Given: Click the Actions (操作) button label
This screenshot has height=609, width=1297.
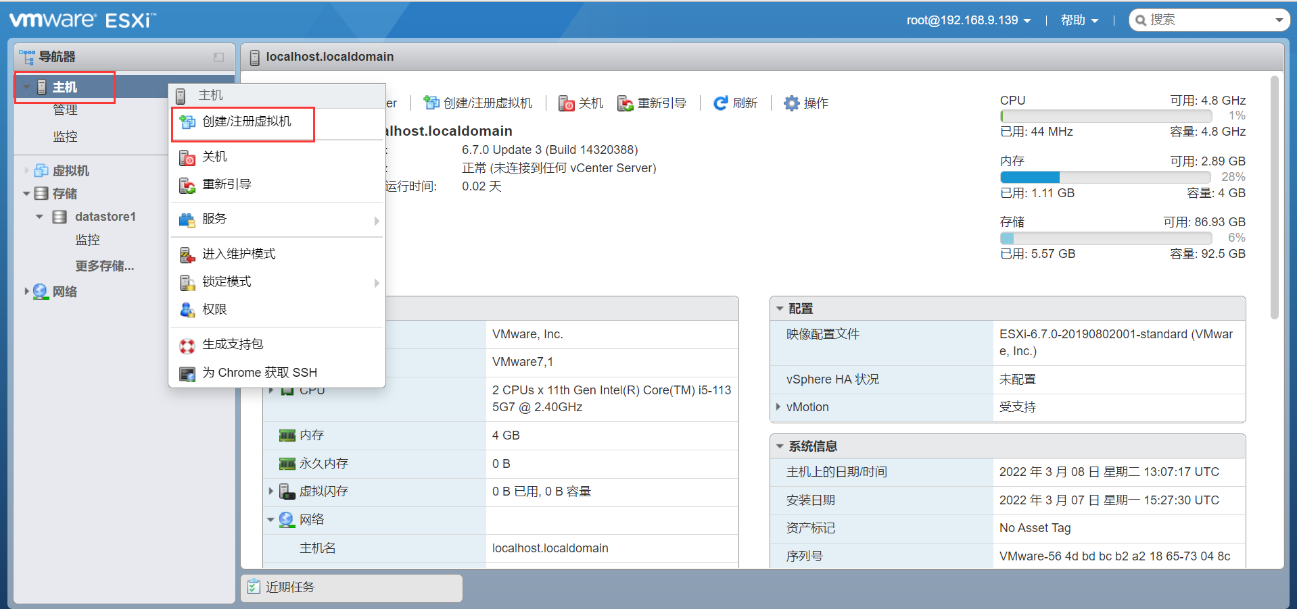Looking at the screenshot, I should click(816, 103).
